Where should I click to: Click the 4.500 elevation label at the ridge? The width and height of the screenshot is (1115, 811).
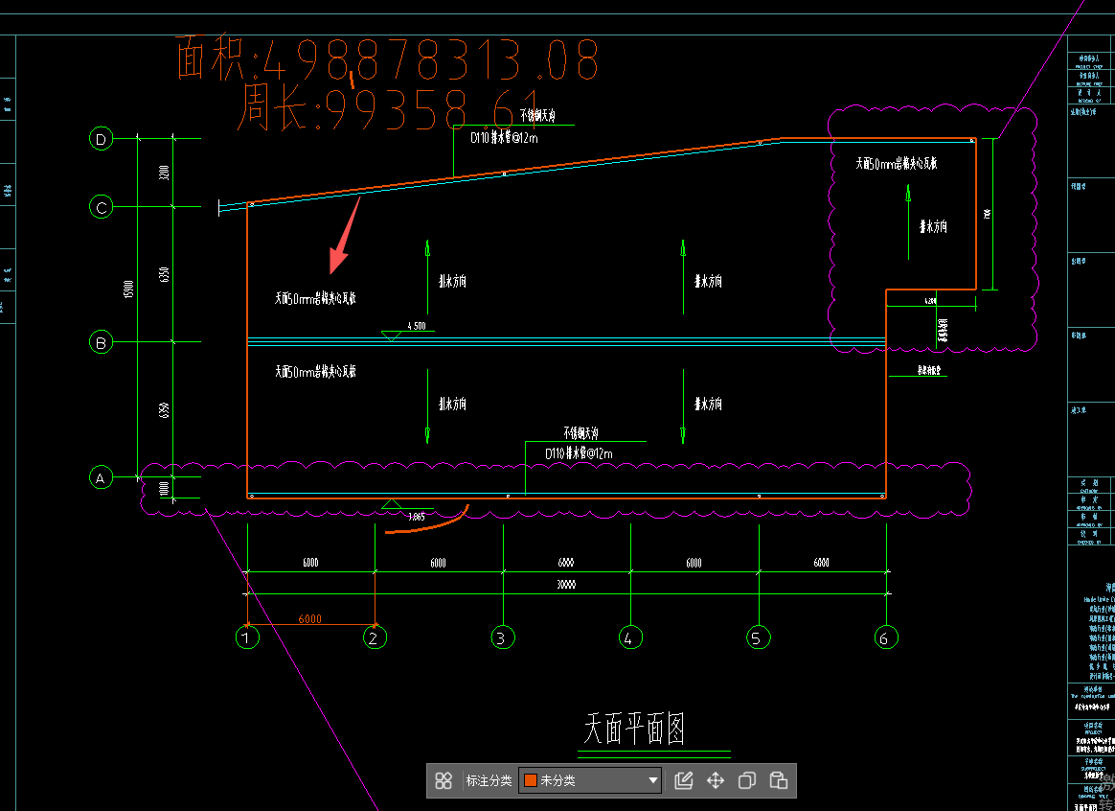[x=417, y=326]
